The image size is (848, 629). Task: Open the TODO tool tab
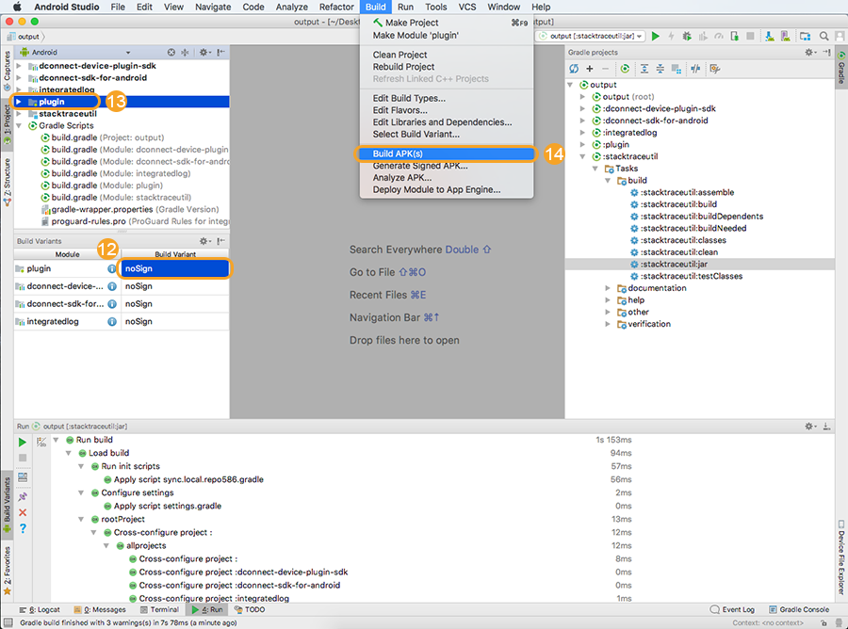pos(250,609)
